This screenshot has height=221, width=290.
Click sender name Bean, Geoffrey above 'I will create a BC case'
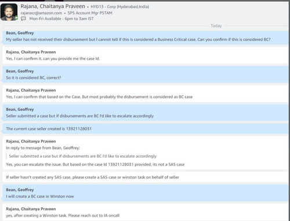coord(20,190)
